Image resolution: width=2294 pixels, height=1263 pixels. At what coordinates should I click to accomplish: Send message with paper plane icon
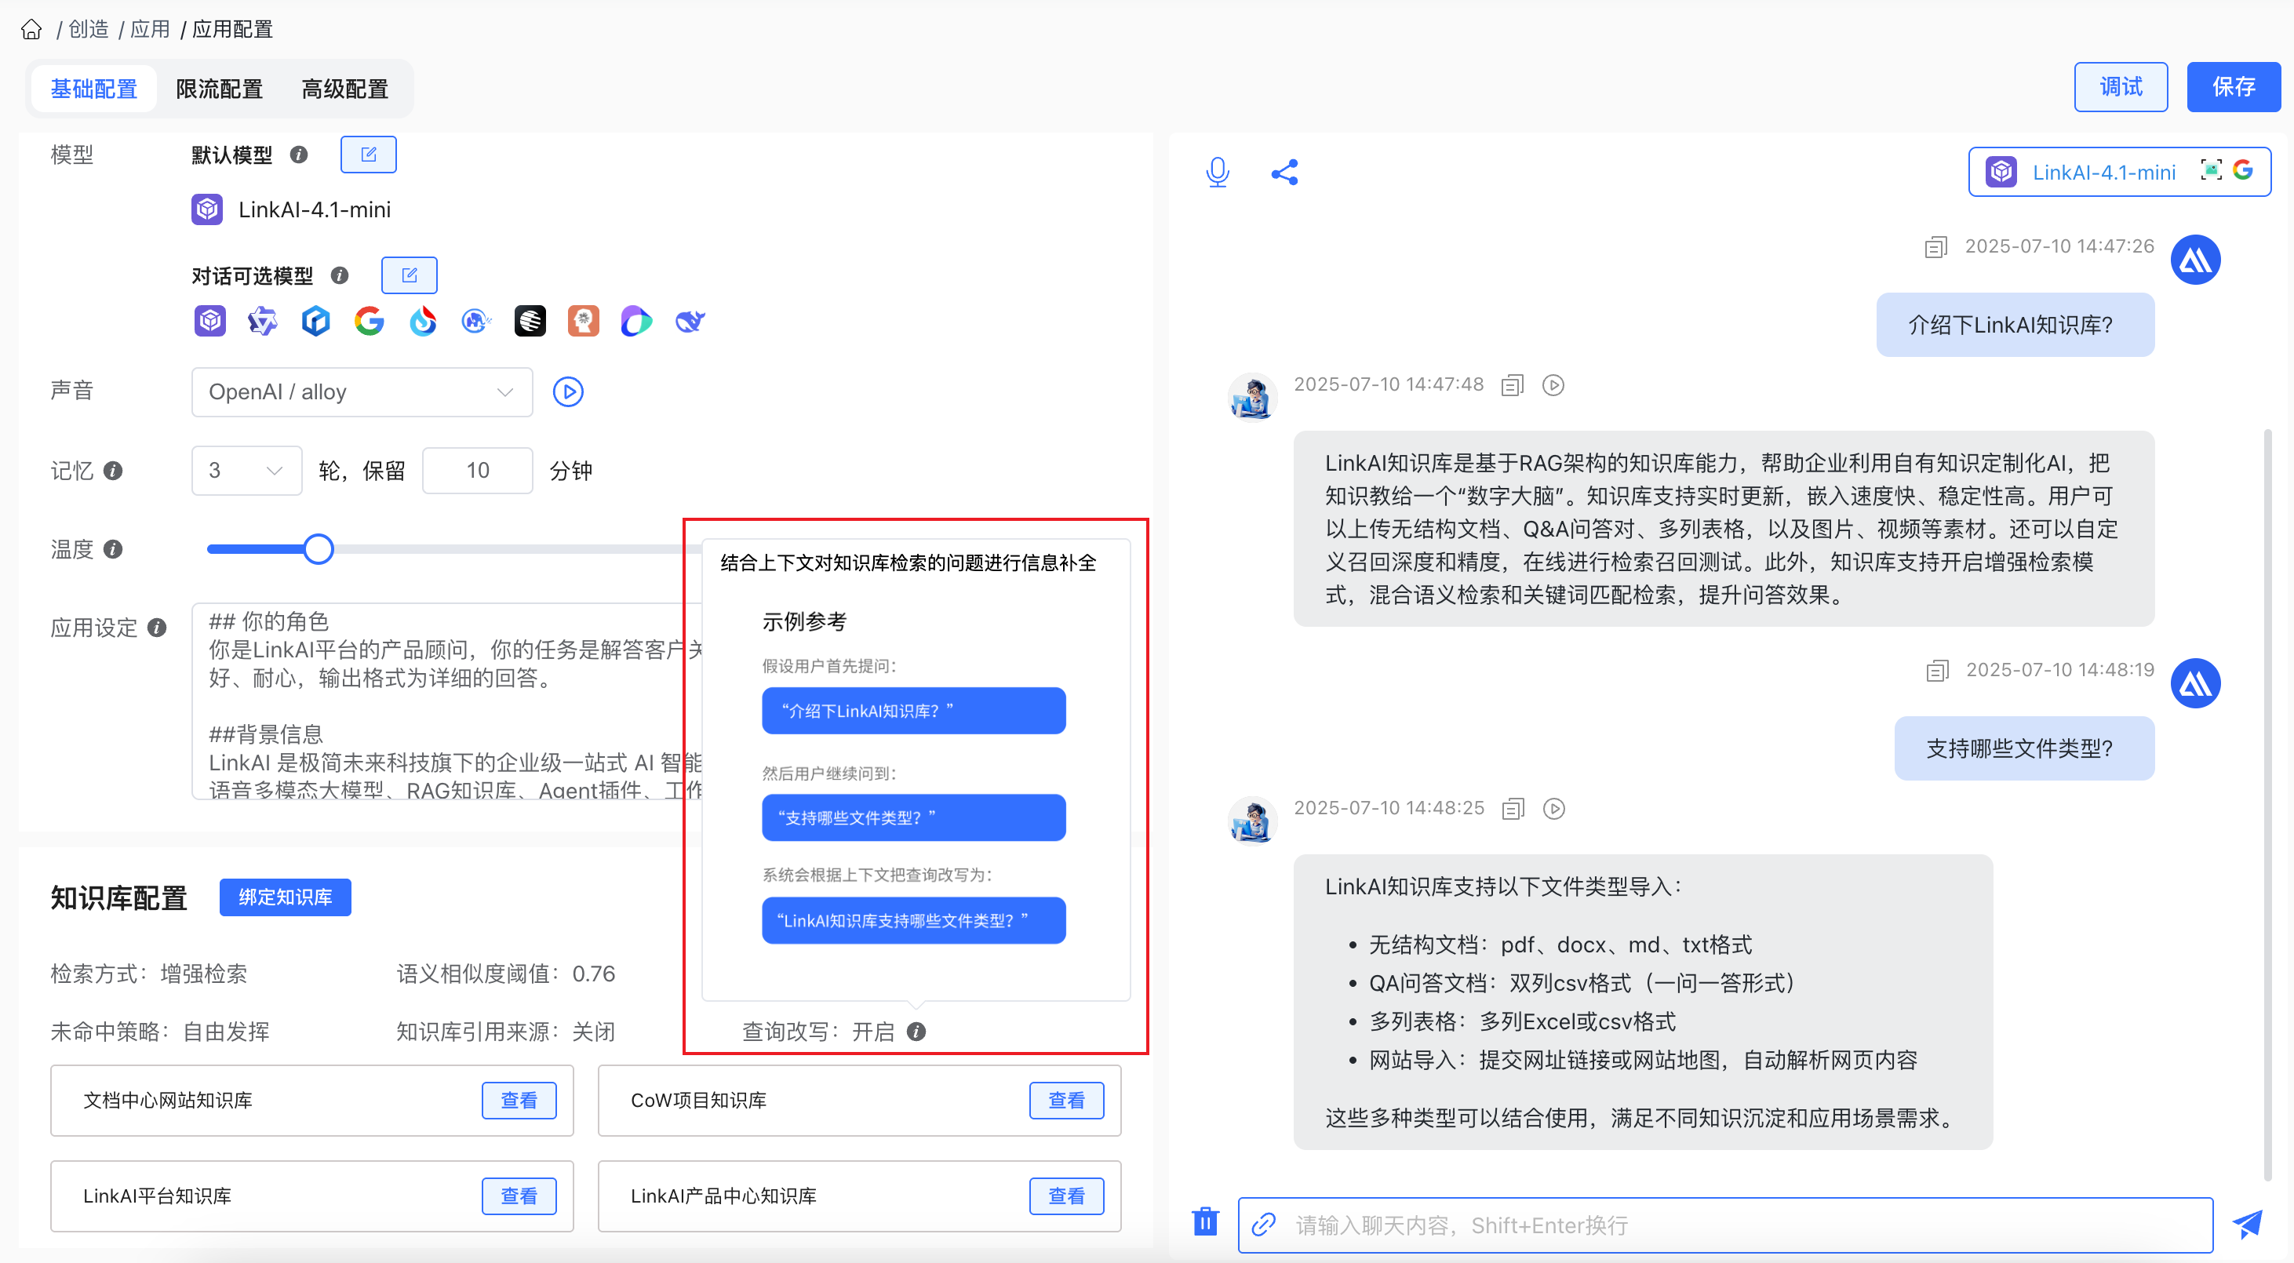point(2248,1224)
